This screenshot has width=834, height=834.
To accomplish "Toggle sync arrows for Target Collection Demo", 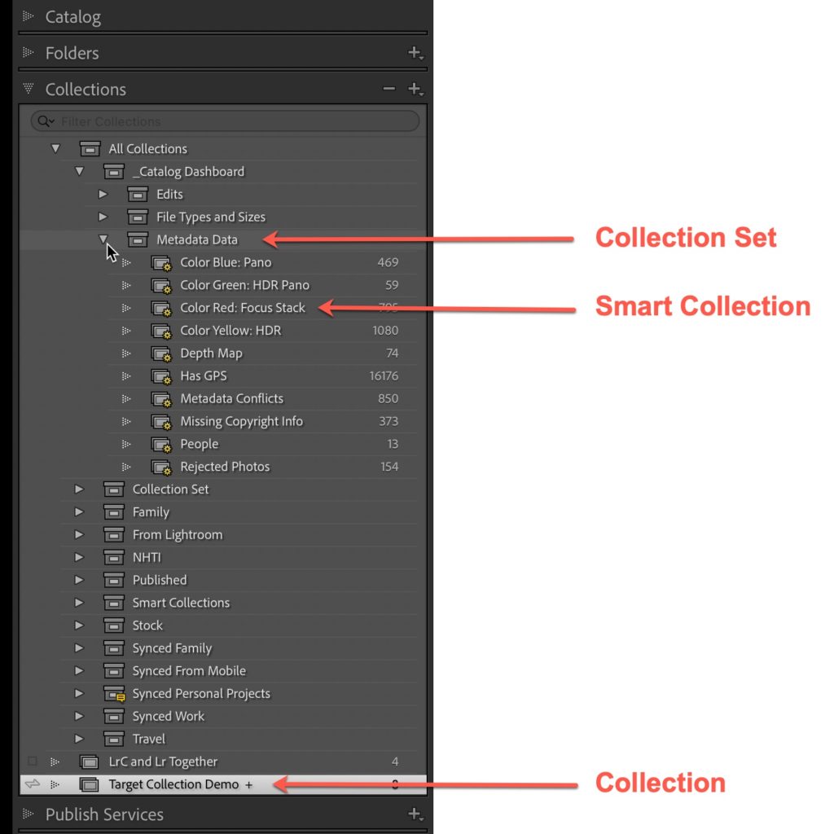I will 33,784.
